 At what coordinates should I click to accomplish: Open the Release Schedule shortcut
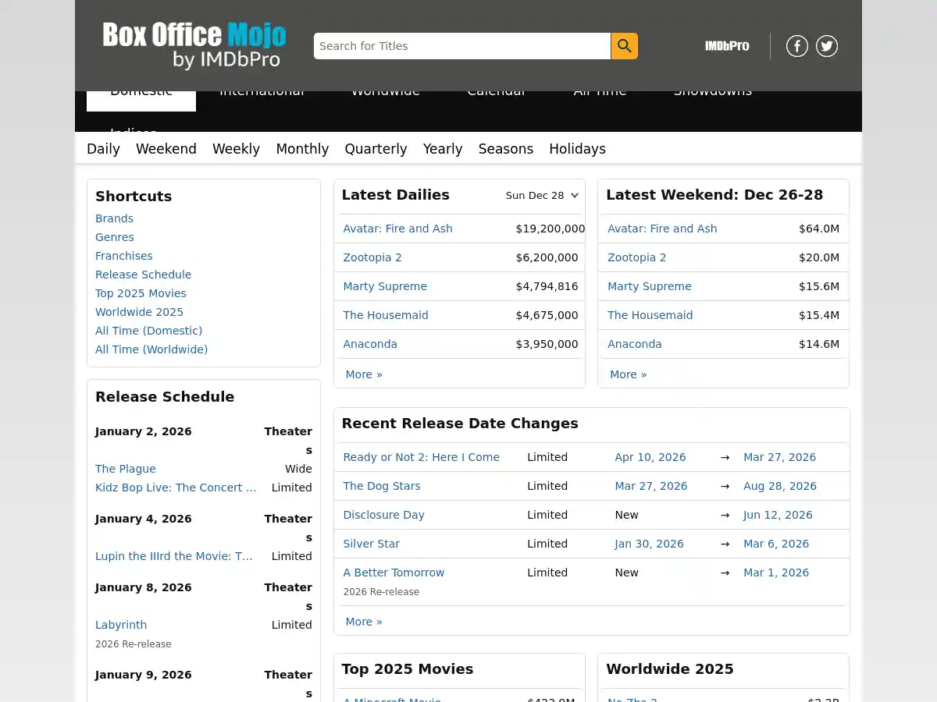click(x=143, y=275)
